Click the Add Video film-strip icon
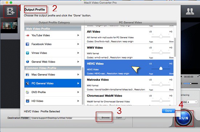This screenshot has width=200, height=132. [11, 11]
